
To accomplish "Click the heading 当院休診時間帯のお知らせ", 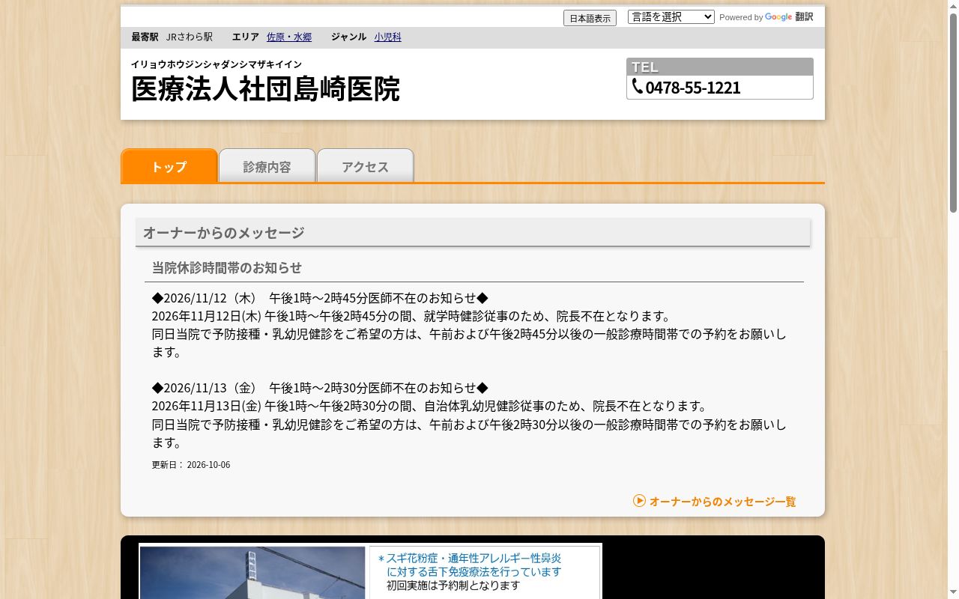I will (x=227, y=267).
